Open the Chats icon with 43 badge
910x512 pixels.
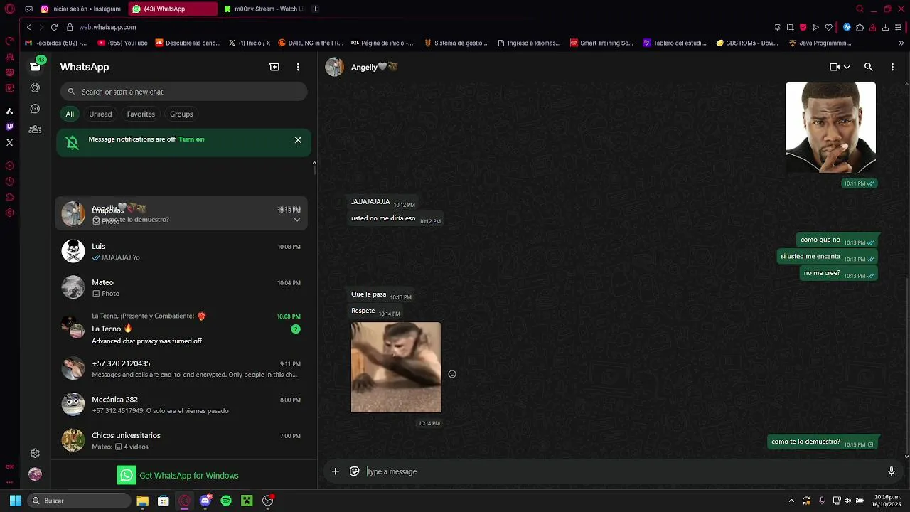tap(35, 66)
